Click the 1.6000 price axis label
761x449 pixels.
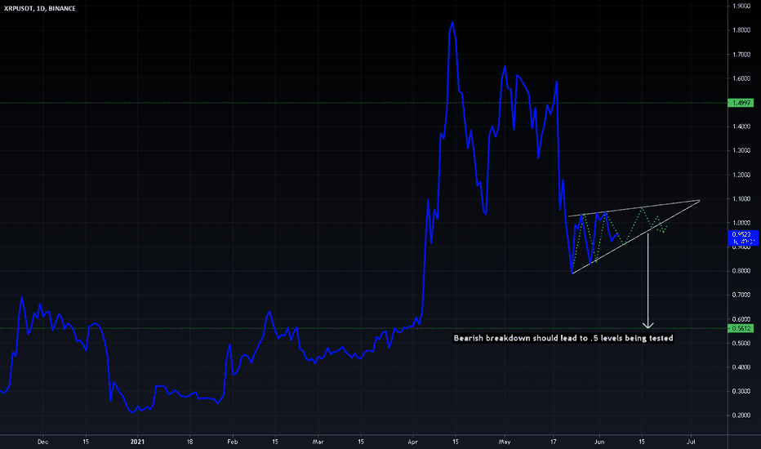click(741, 78)
